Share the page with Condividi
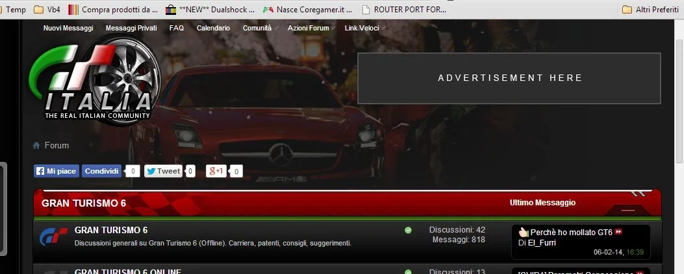The height and width of the screenshot is (274, 684). coord(101,172)
